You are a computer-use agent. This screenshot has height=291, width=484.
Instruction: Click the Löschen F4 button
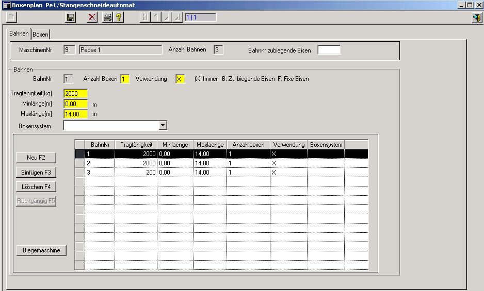[x=36, y=186]
